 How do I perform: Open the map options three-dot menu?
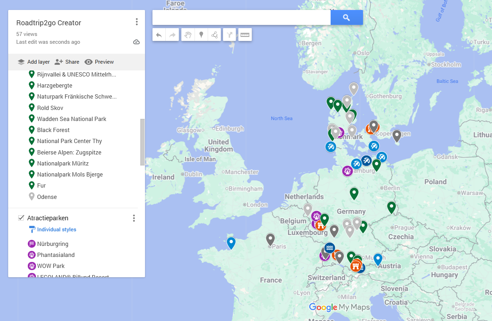click(x=136, y=21)
